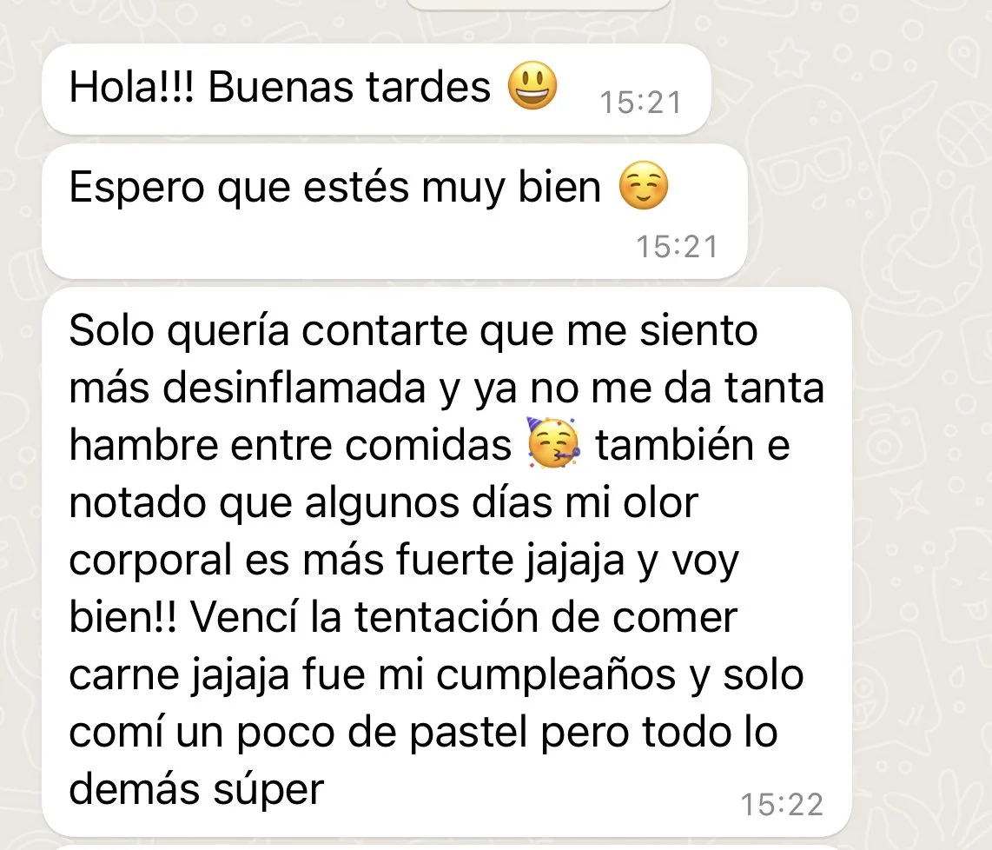Tap the blushing smile emoji after muy bien
The image size is (992, 850).
tap(643, 185)
